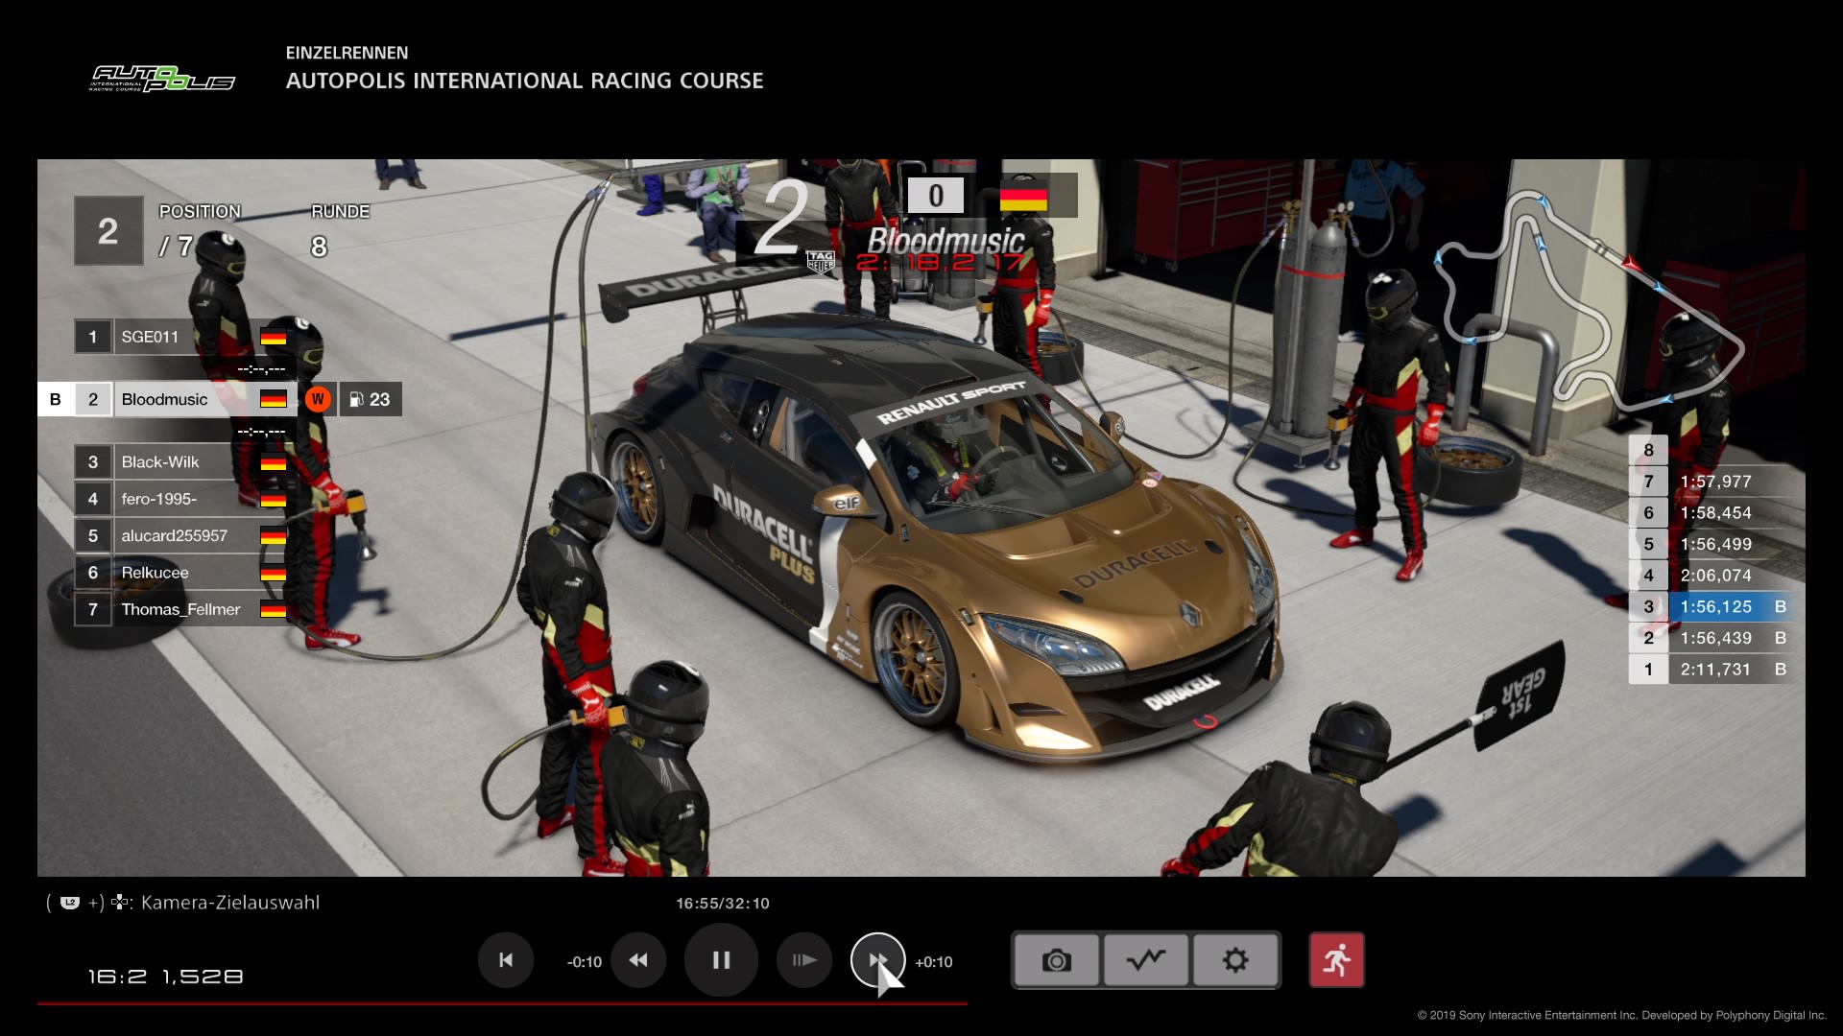Advance replay frame by frame
The image size is (1843, 1036).
pos(804,960)
